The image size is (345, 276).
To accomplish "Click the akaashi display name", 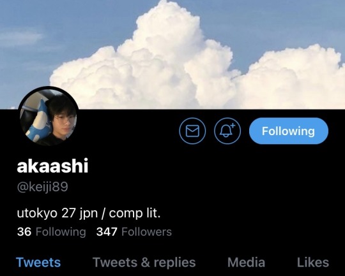I will tap(52, 166).
